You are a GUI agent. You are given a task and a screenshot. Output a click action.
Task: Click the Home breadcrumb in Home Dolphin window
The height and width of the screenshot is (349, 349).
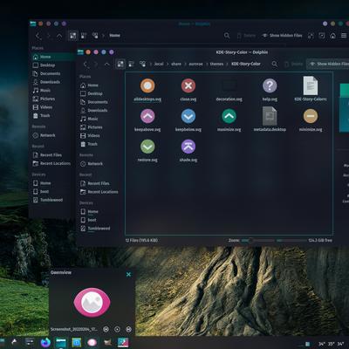click(x=114, y=36)
